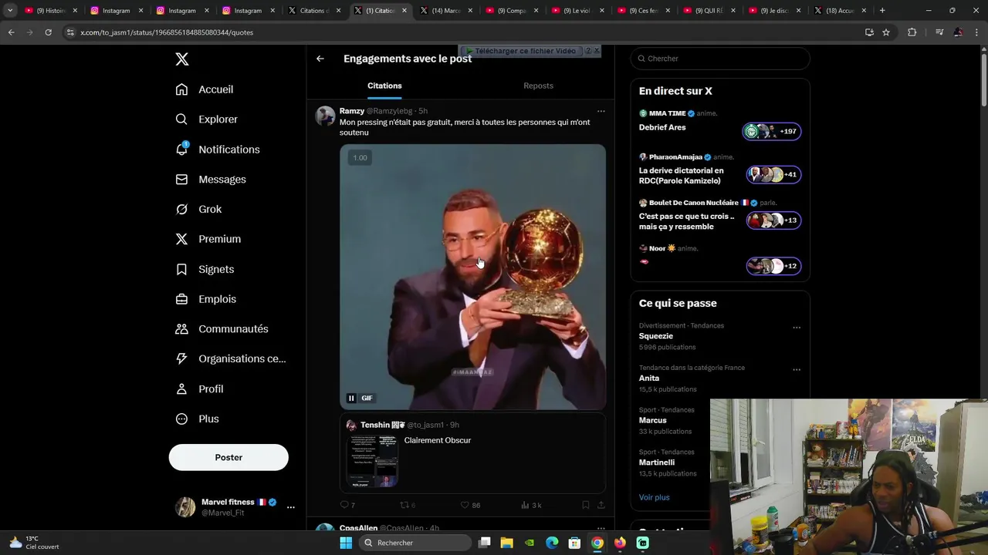
Task: Open Ramzy's profile name
Action: click(x=352, y=111)
